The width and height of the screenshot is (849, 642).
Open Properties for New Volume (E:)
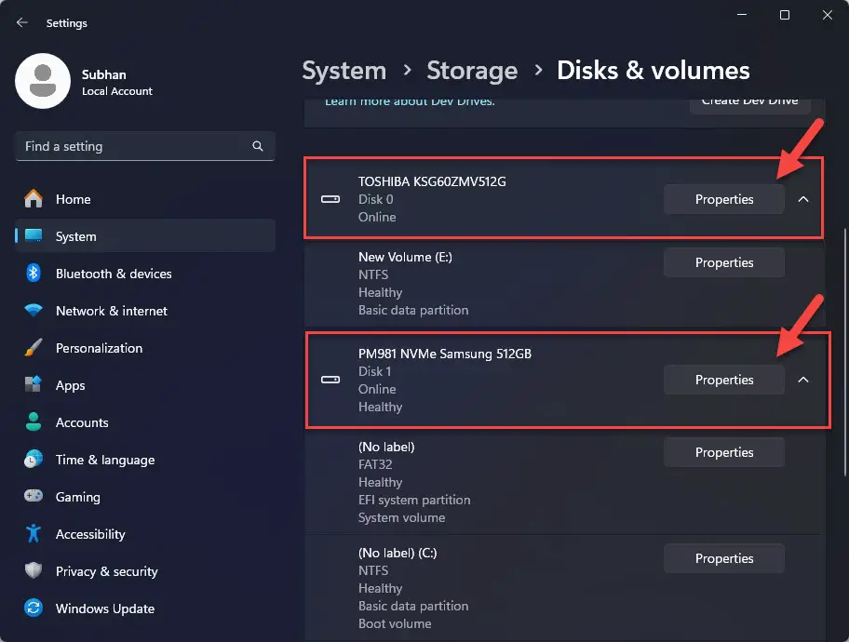click(723, 262)
